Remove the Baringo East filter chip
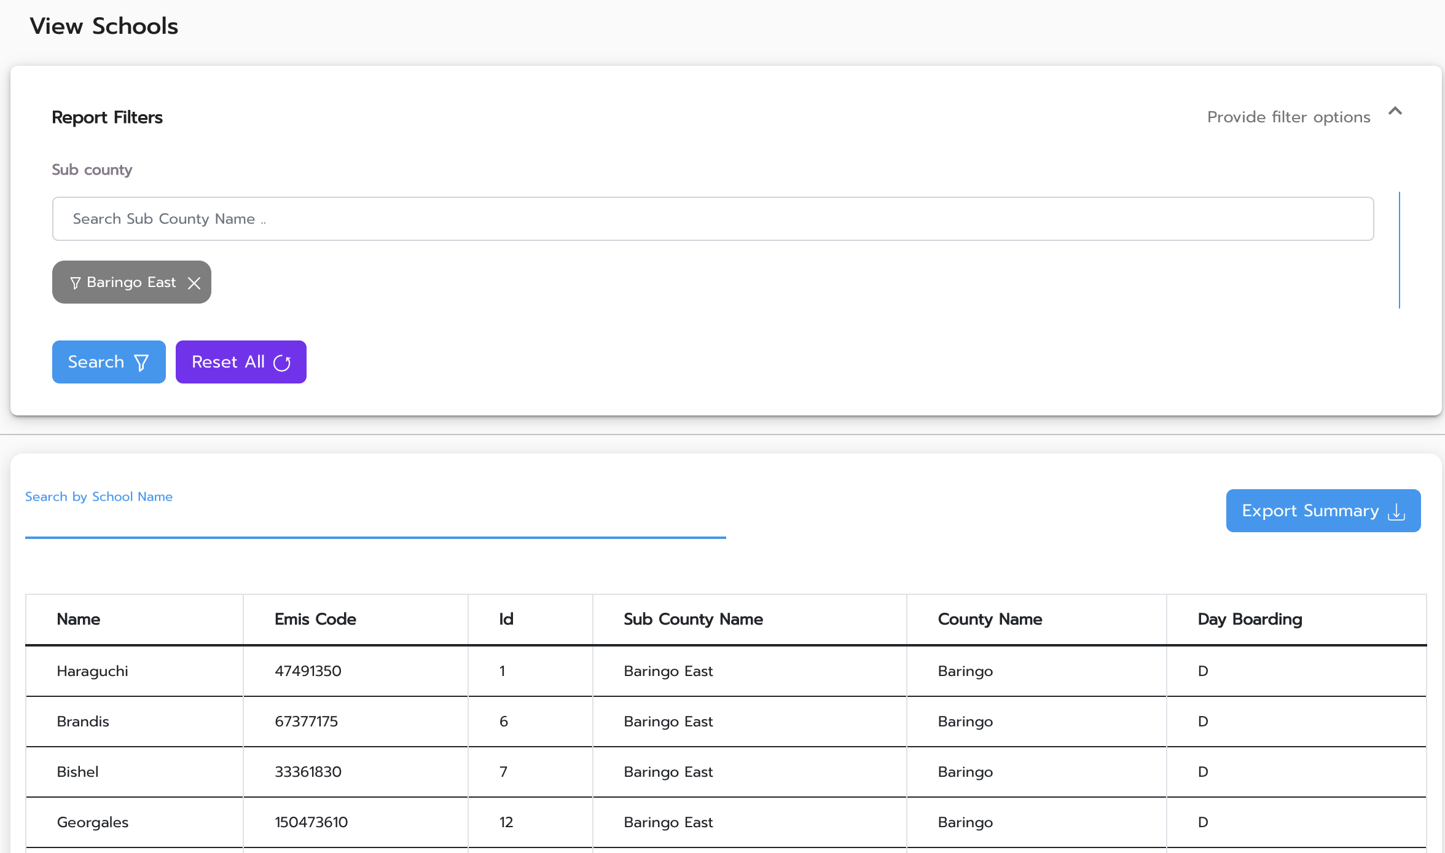The width and height of the screenshot is (1445, 853). click(194, 283)
